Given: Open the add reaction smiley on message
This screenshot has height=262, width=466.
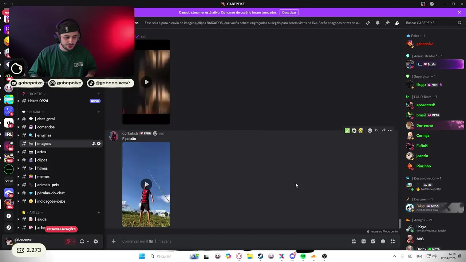Looking at the screenshot, I should coord(370,131).
